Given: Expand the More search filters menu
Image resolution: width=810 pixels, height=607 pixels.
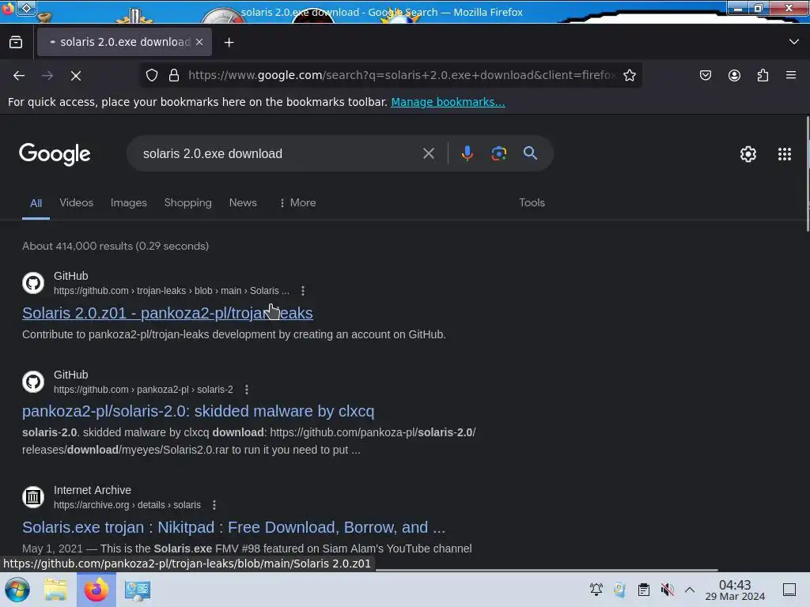Looking at the screenshot, I should pyautogui.click(x=297, y=203).
